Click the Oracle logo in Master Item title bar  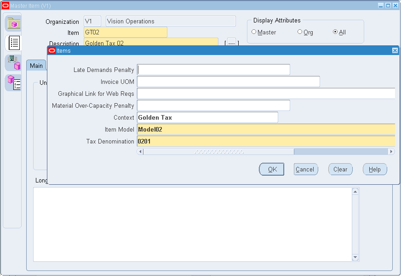click(6, 6)
